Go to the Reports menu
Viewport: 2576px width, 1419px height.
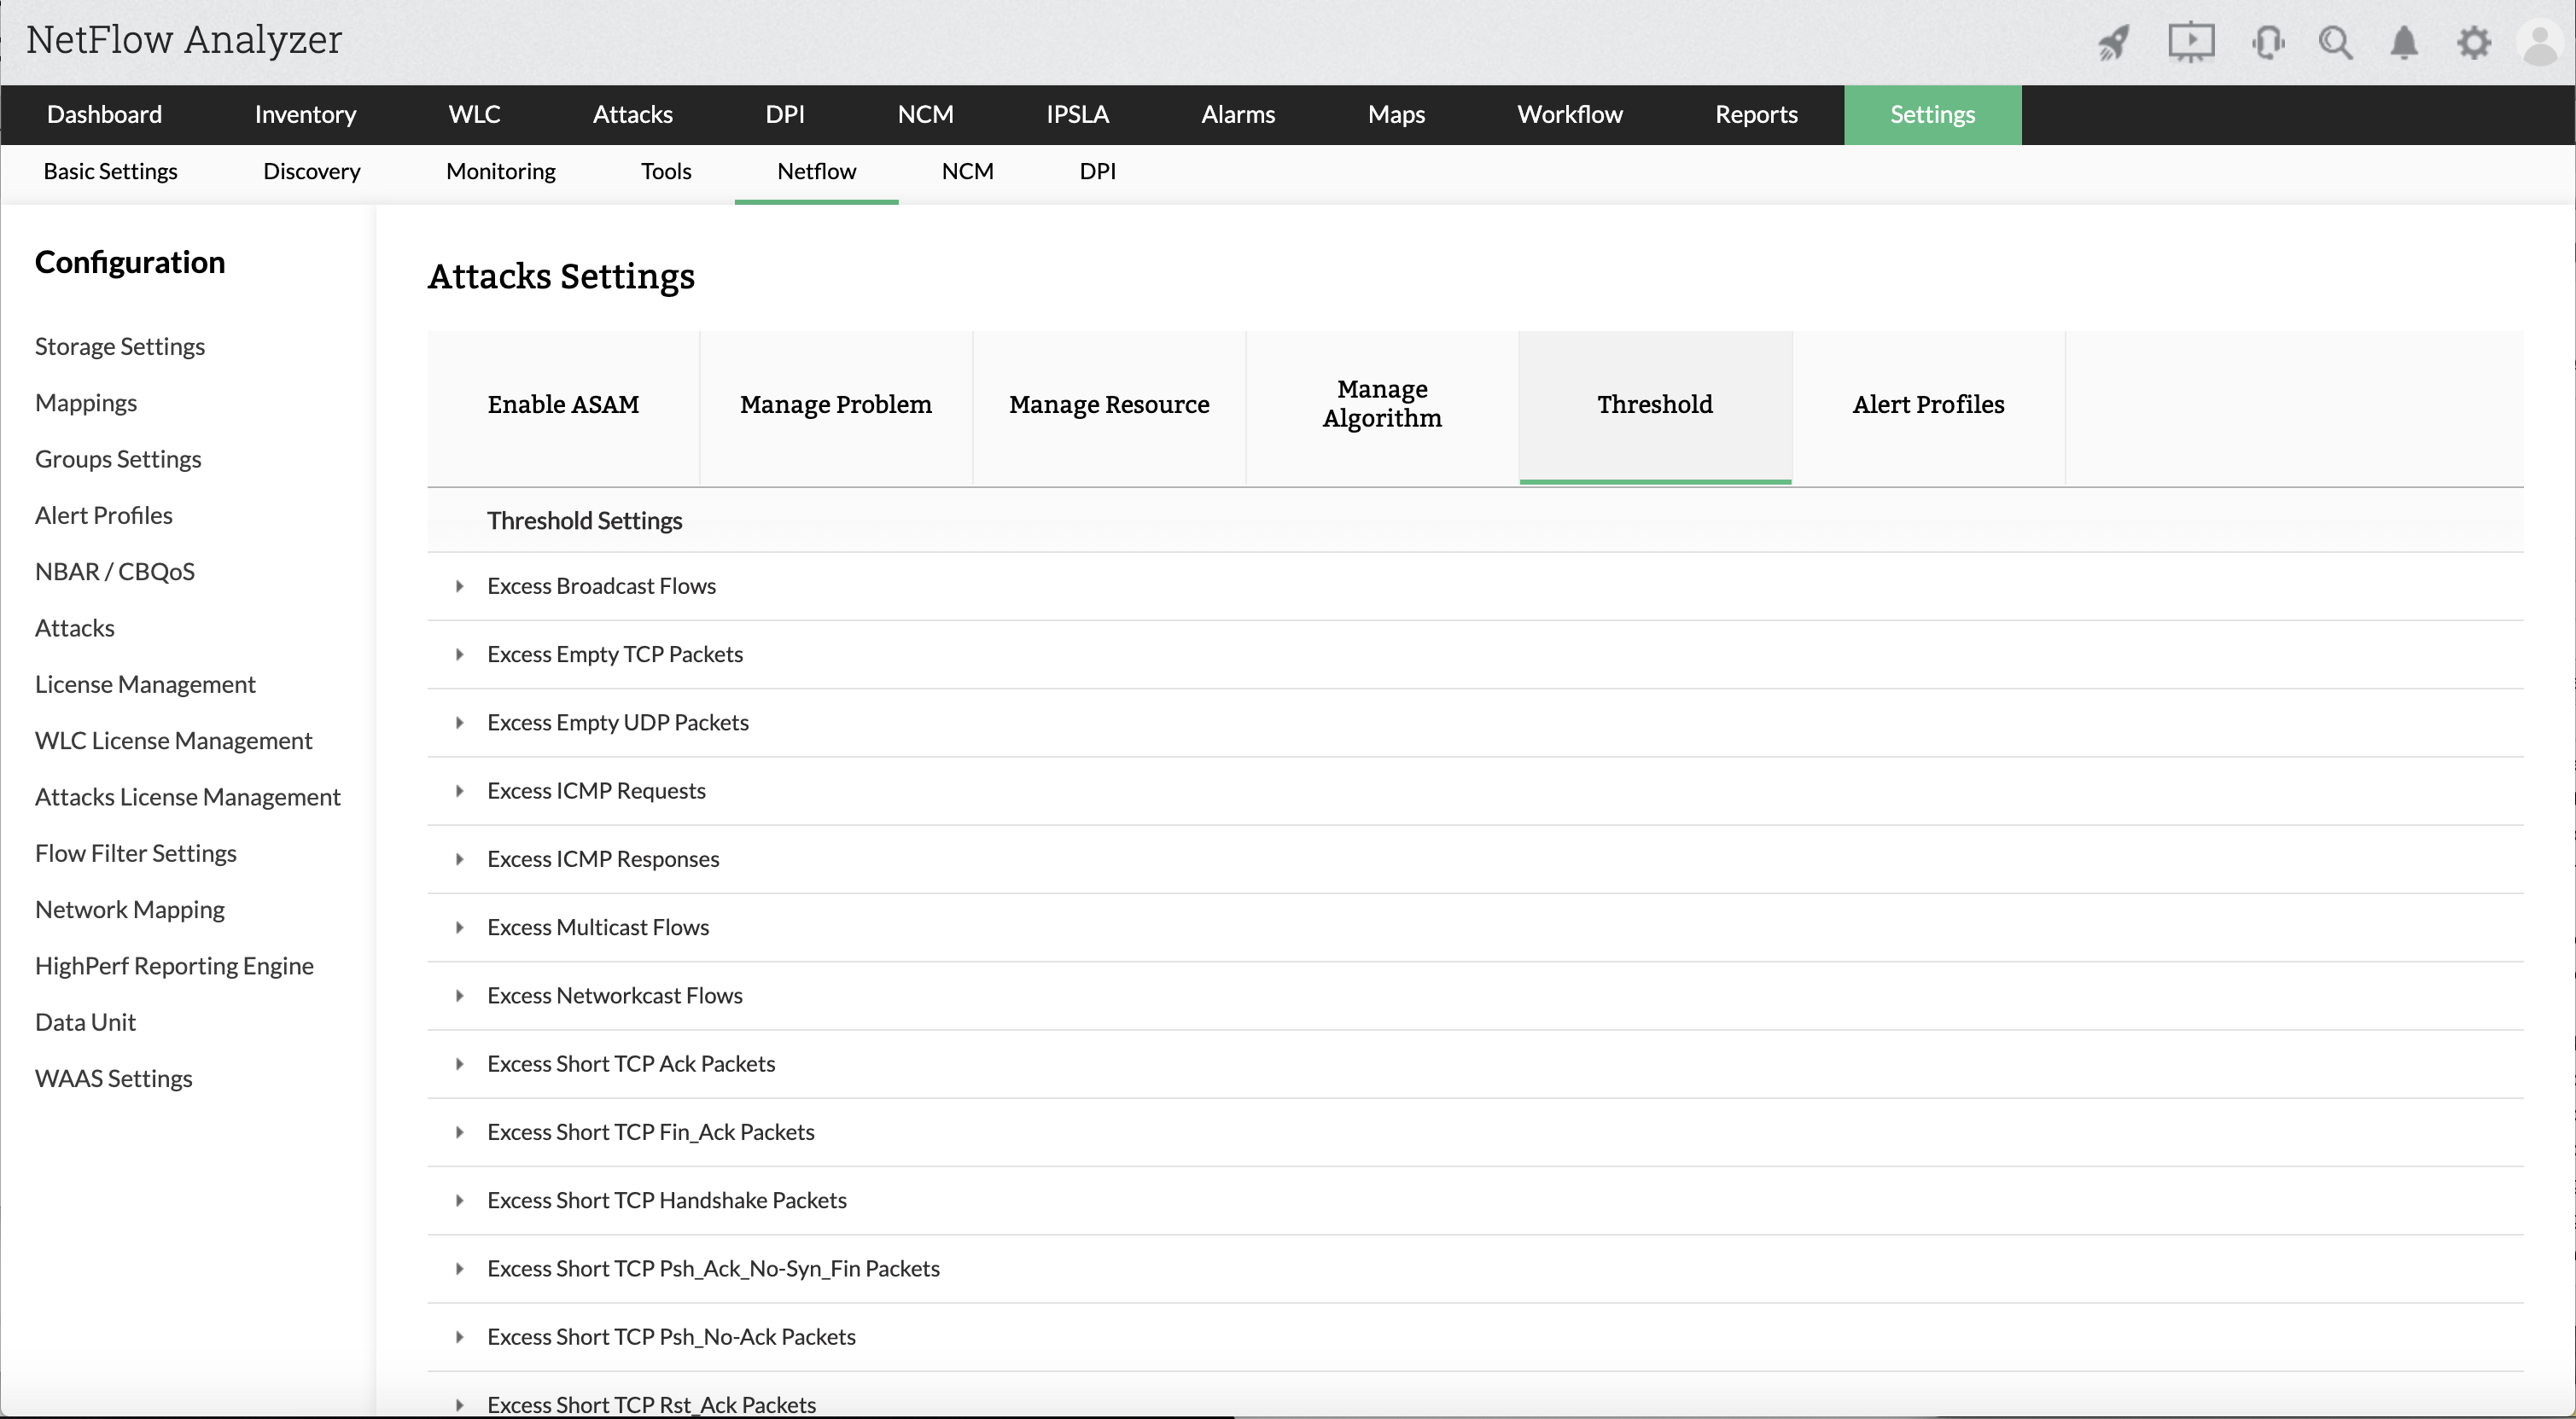click(1756, 115)
